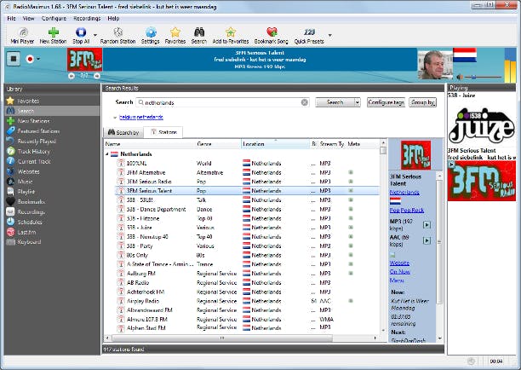Sort results by the Name column header
Image resolution: width=521 pixels, height=370 pixels.
click(150, 144)
